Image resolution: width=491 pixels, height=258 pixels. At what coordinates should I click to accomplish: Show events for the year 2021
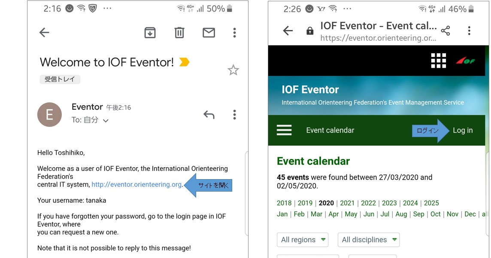tap(348, 203)
